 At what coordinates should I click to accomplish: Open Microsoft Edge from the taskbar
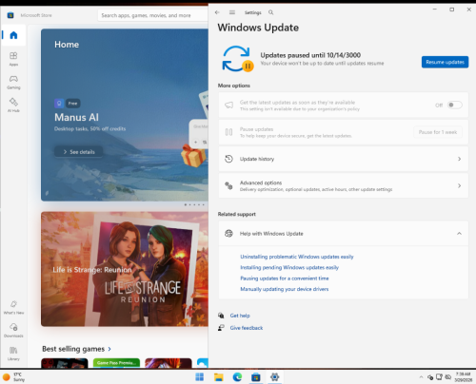[x=237, y=377]
